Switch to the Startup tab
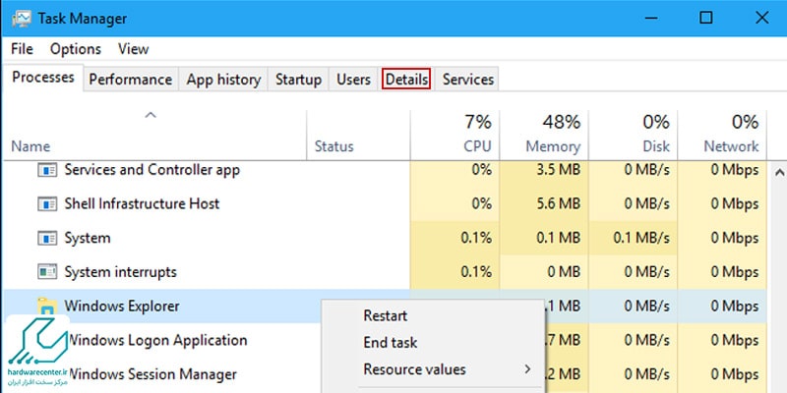 [298, 80]
